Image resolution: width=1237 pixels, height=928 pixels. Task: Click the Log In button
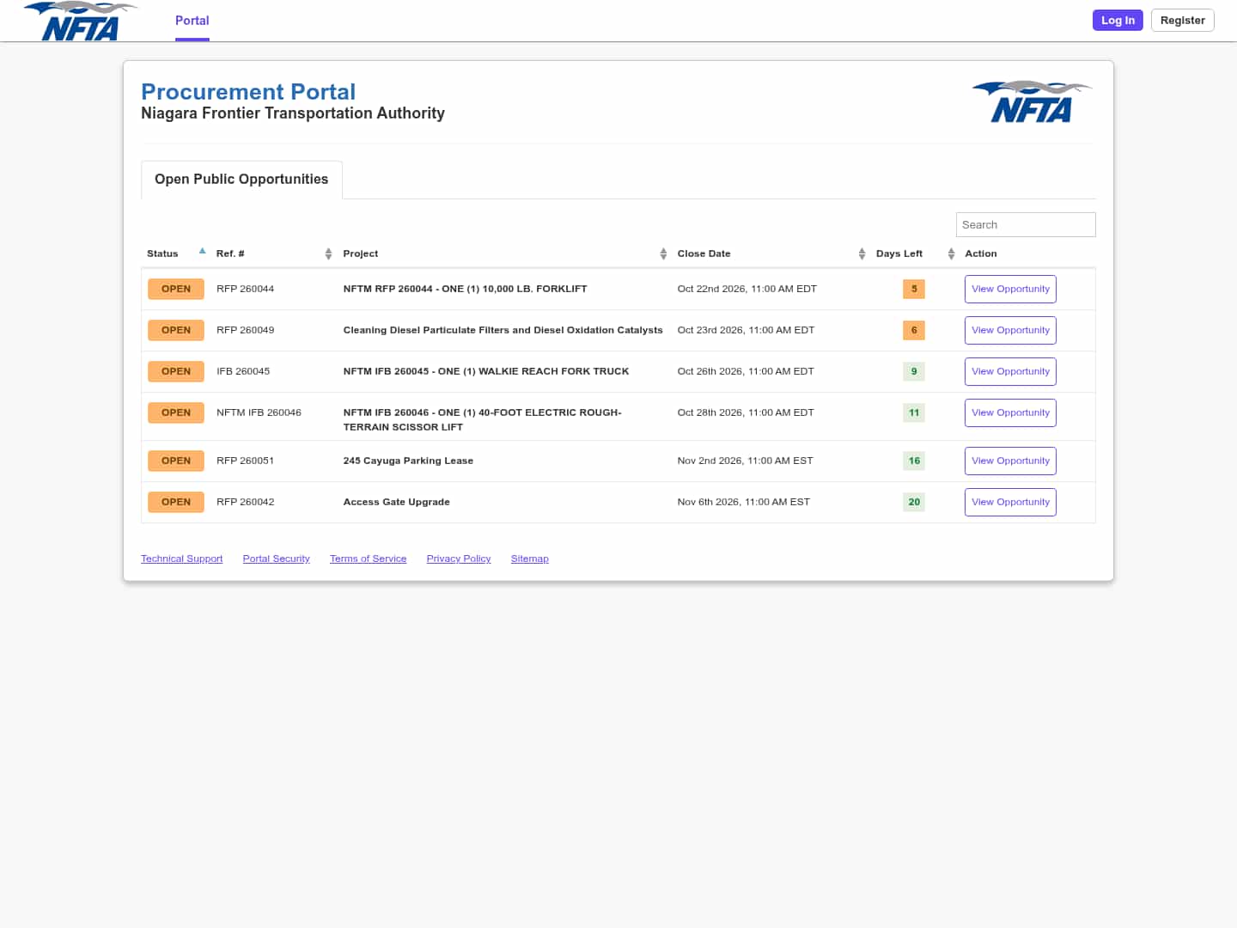pos(1118,20)
